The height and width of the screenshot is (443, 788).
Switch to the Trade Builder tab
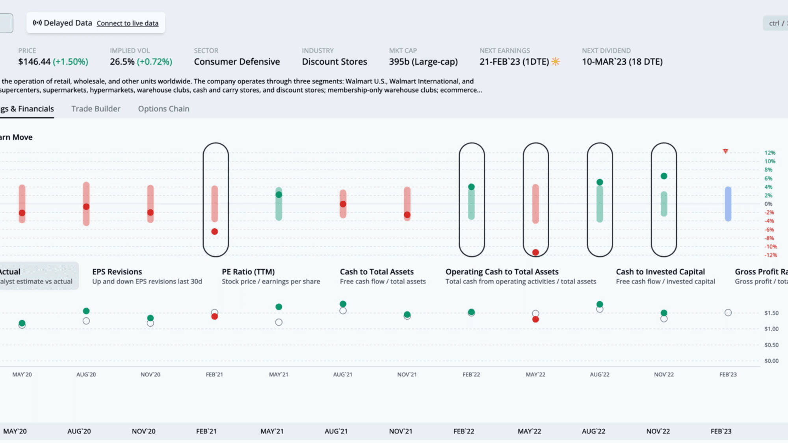click(96, 109)
